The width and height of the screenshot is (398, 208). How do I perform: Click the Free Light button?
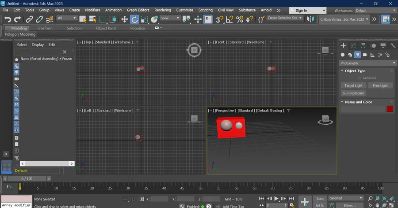(x=380, y=85)
